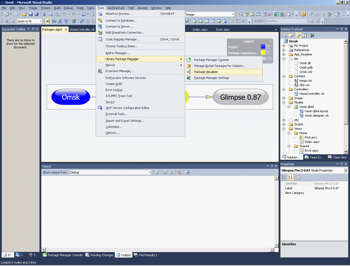350x266 pixels.
Task: Click the Save icon in the toolbar
Action: click(31, 14)
